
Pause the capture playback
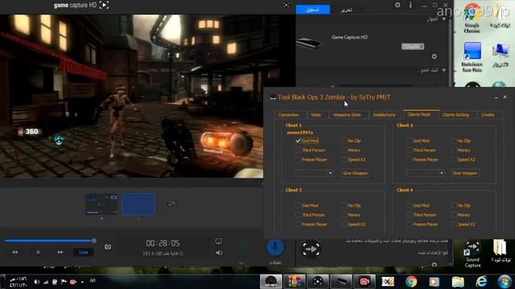click(x=38, y=252)
